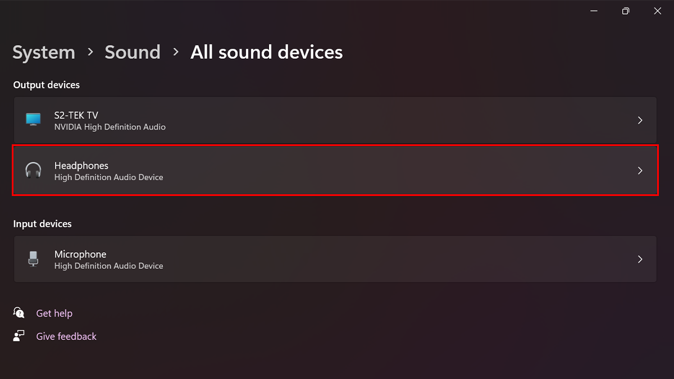Select the S2-TEK TV device name
The width and height of the screenshot is (674, 379).
(x=76, y=115)
